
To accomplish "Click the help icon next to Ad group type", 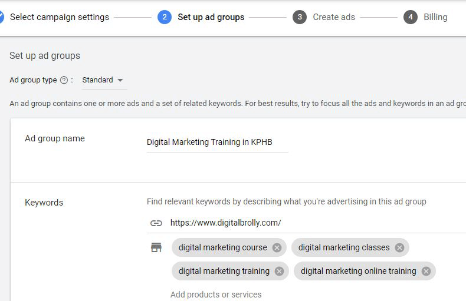I will click(x=64, y=80).
